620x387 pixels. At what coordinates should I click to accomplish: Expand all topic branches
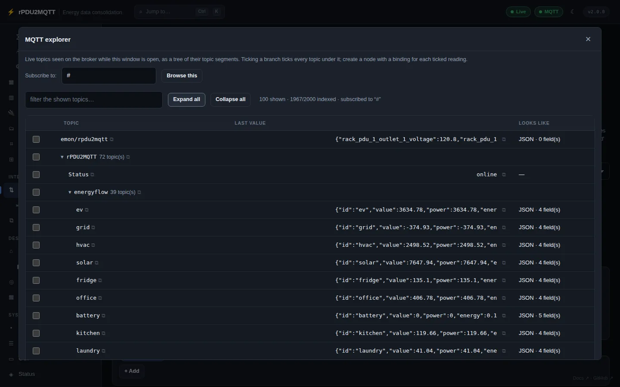[186, 99]
